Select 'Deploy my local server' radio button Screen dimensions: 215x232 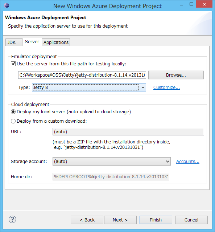coord(13,112)
